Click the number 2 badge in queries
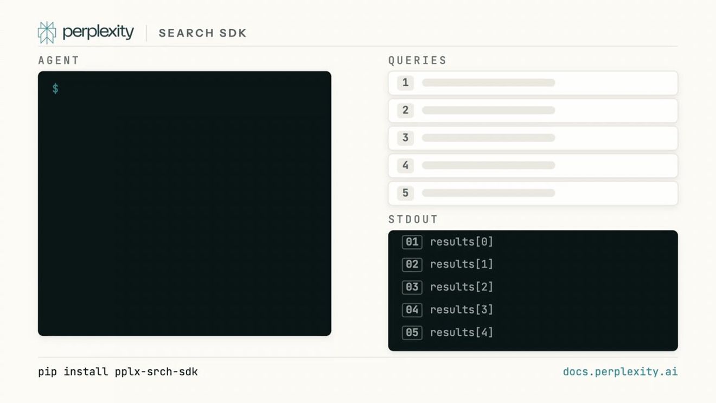The height and width of the screenshot is (403, 716). click(x=405, y=111)
